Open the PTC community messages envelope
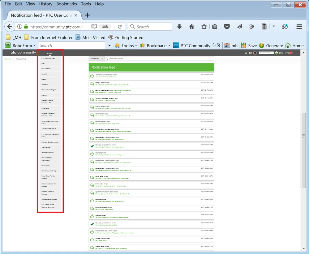The width and height of the screenshot is (309, 254). click(x=250, y=53)
